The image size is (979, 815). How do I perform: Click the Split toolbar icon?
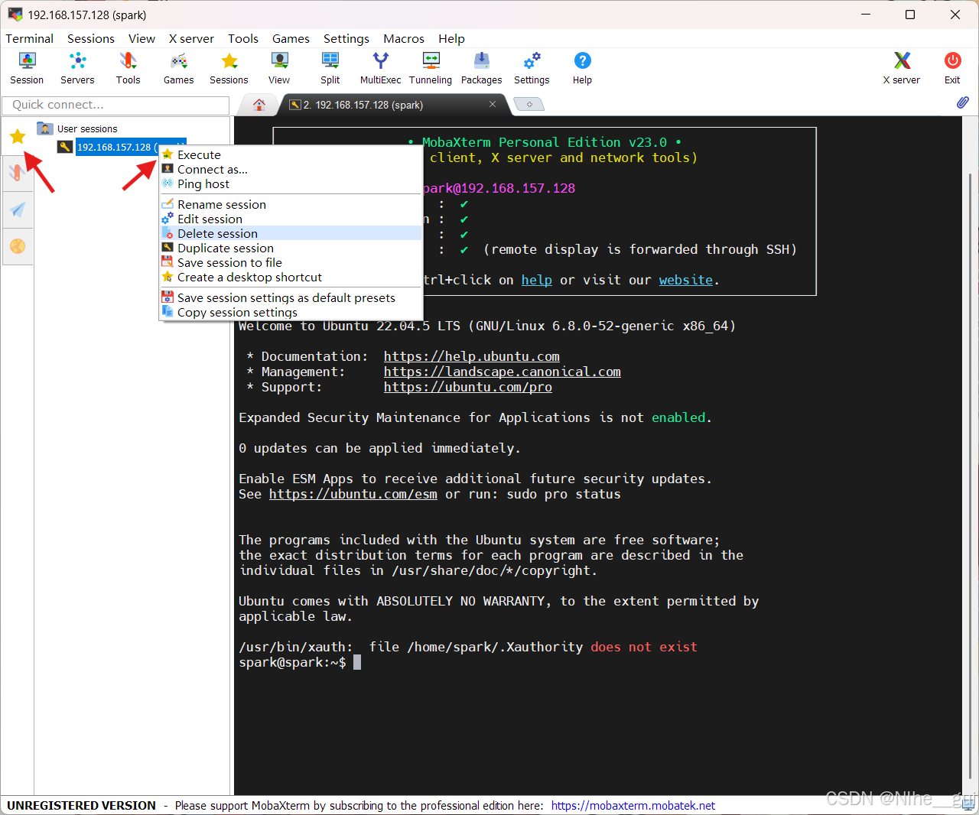coord(330,68)
